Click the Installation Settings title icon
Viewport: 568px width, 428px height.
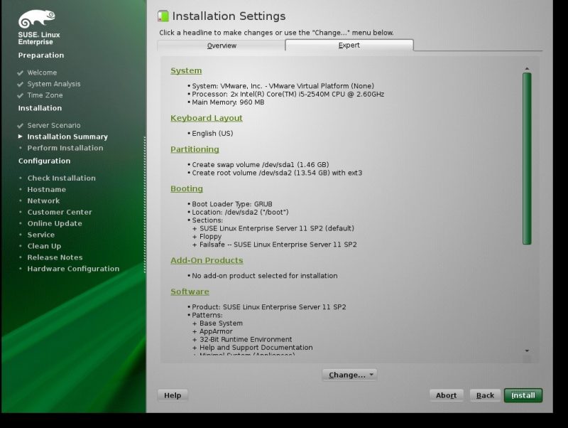163,16
